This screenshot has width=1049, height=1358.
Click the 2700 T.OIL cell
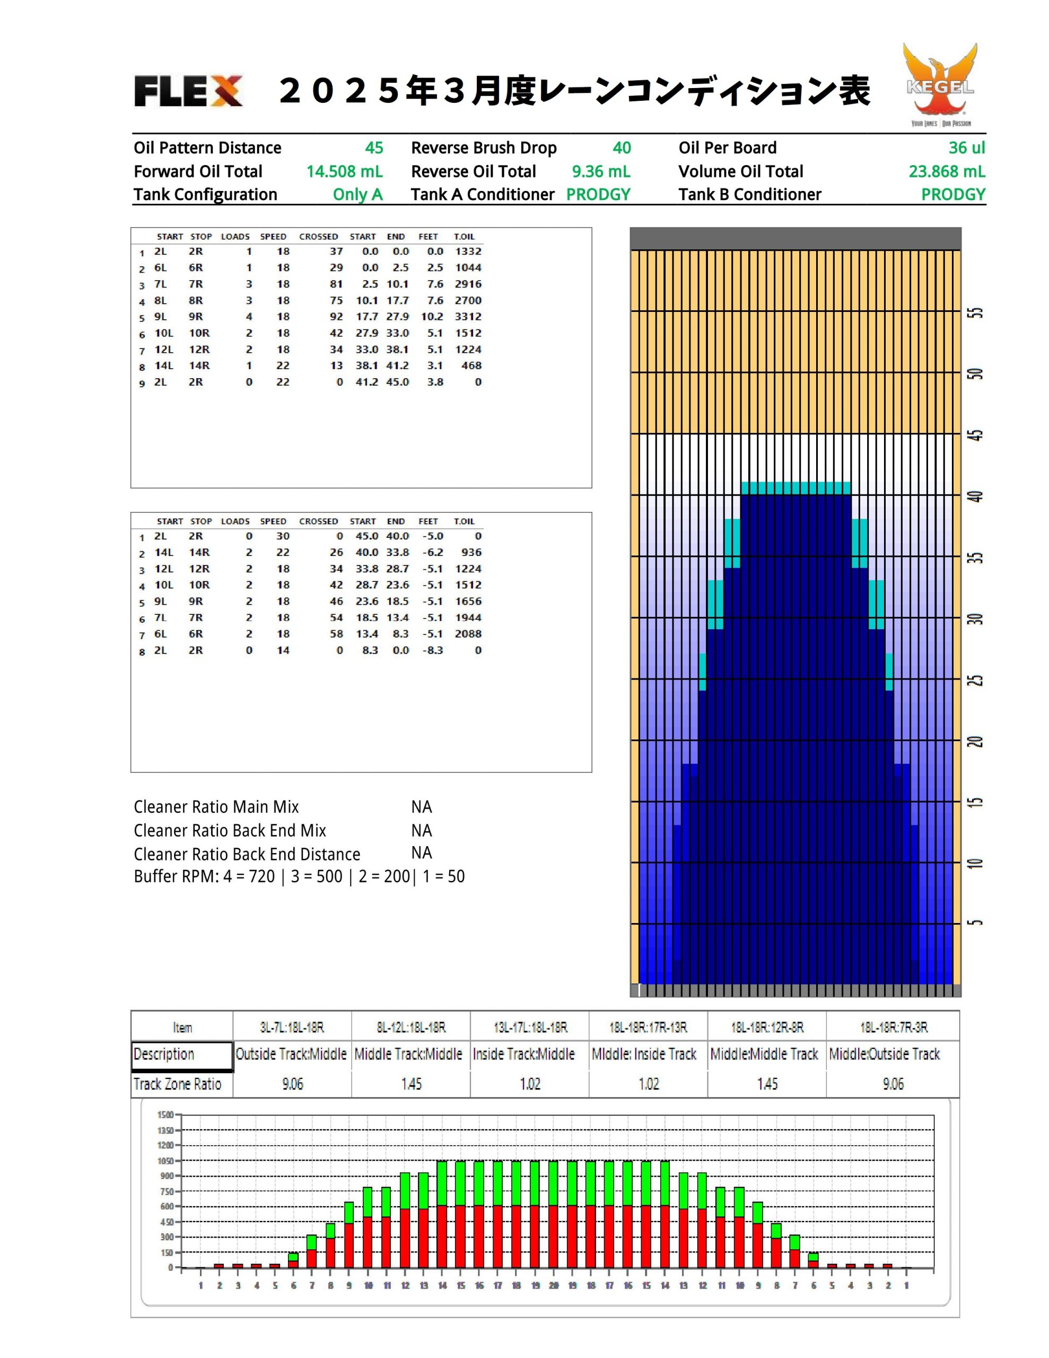pyautogui.click(x=468, y=300)
